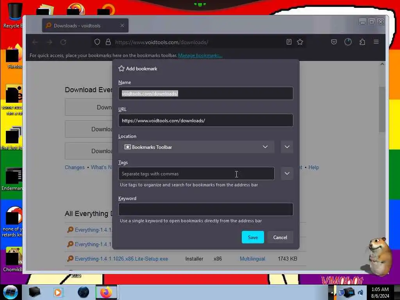The image size is (400, 300).
Task: Expand the folder tree beside Location
Action: [x=287, y=147]
